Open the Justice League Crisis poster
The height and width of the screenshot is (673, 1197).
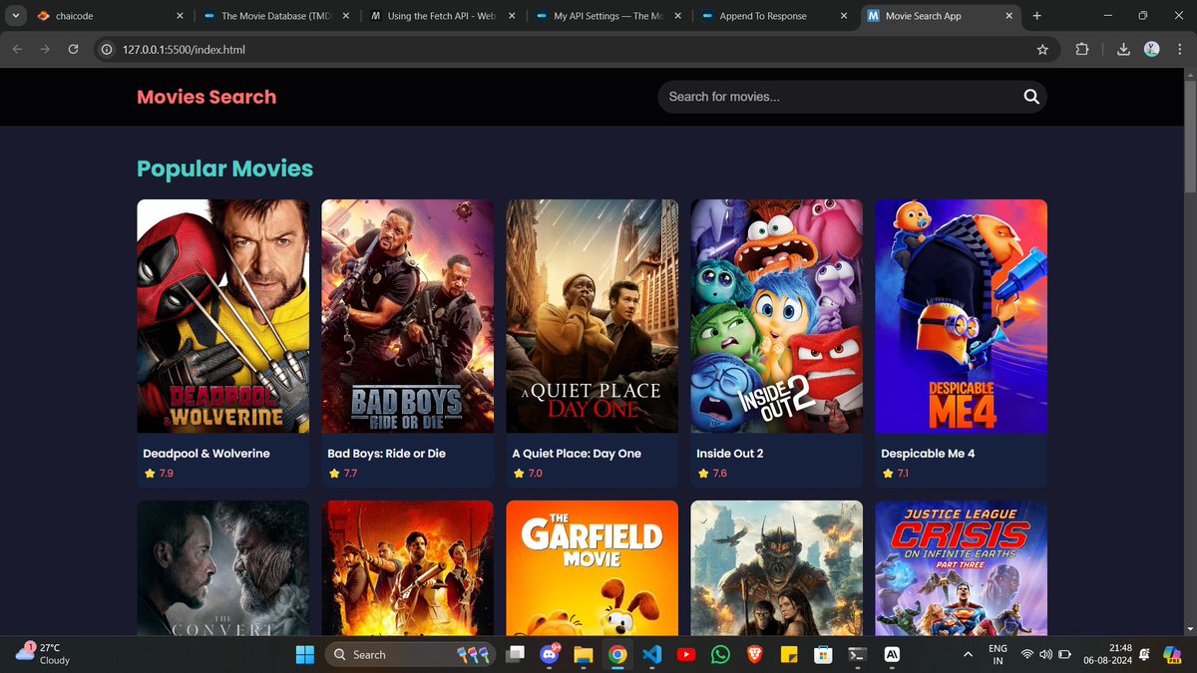tap(962, 567)
